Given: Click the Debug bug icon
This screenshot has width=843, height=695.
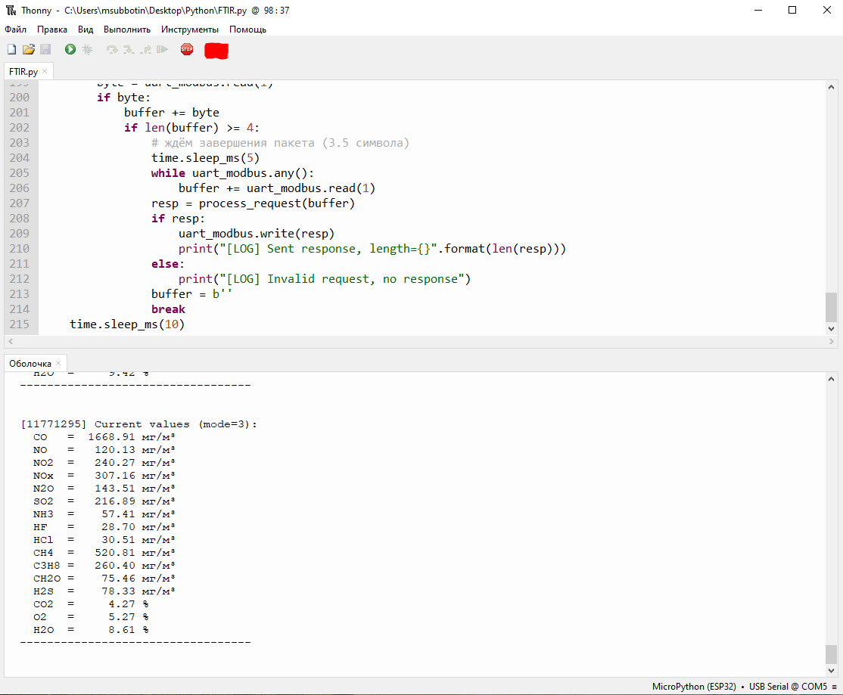Looking at the screenshot, I should pyautogui.click(x=88, y=50).
